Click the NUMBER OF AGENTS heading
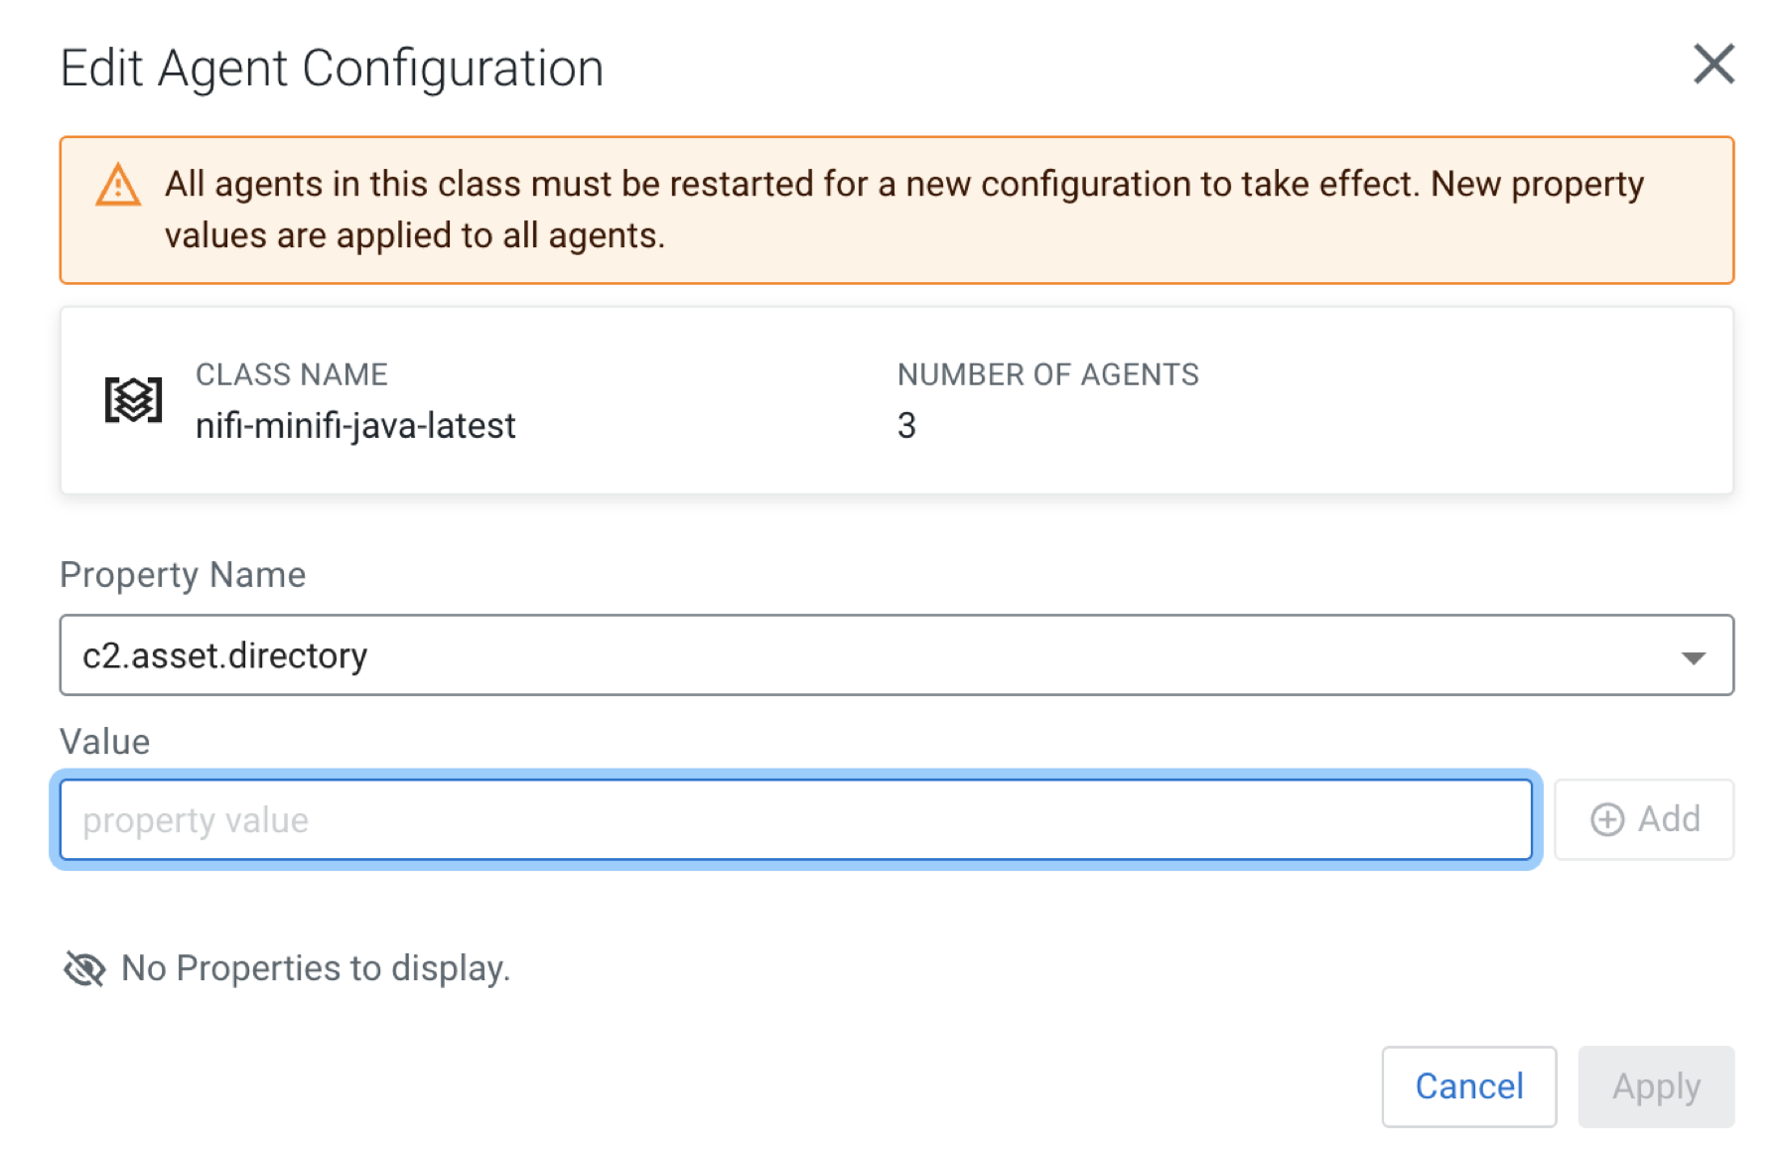The width and height of the screenshot is (1787, 1150). coord(1047,374)
